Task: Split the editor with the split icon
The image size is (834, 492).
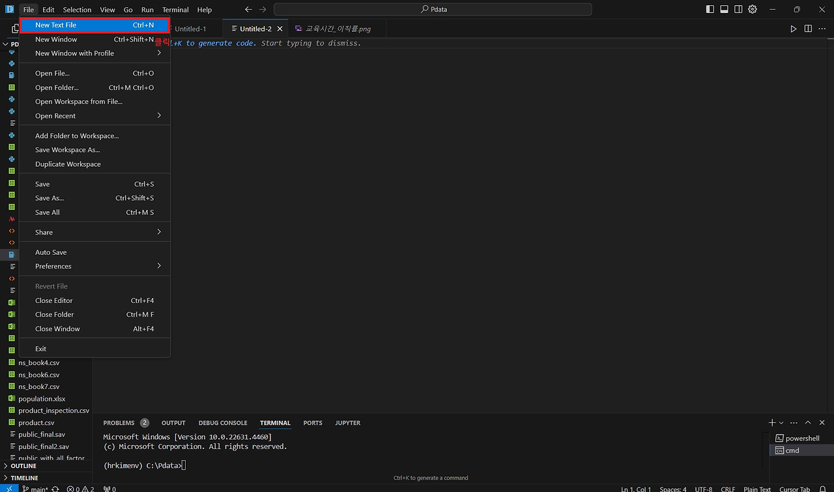Action: (x=808, y=29)
